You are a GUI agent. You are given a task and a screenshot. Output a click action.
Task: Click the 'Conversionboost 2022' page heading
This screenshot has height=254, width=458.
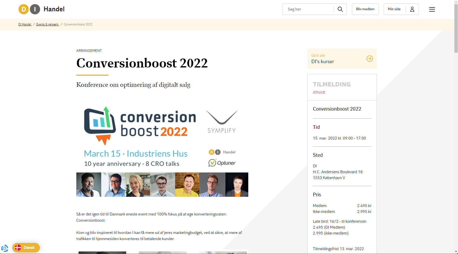click(x=142, y=63)
